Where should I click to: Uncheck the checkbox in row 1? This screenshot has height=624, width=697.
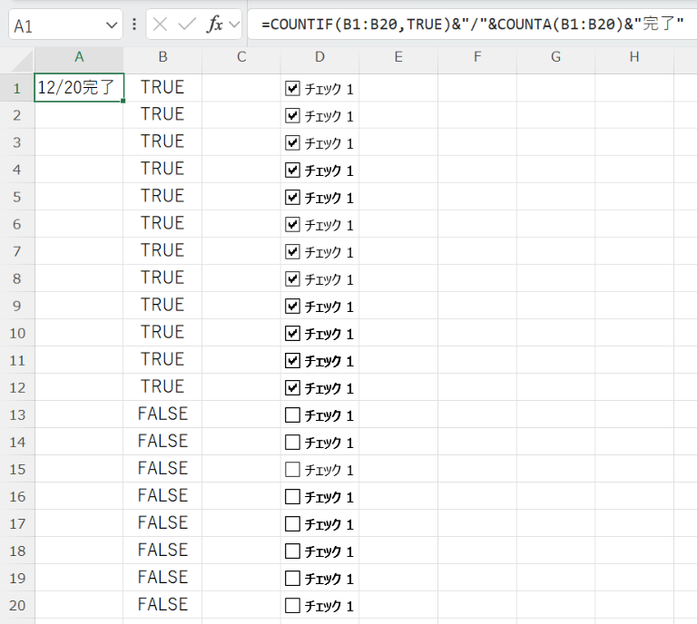tap(292, 89)
